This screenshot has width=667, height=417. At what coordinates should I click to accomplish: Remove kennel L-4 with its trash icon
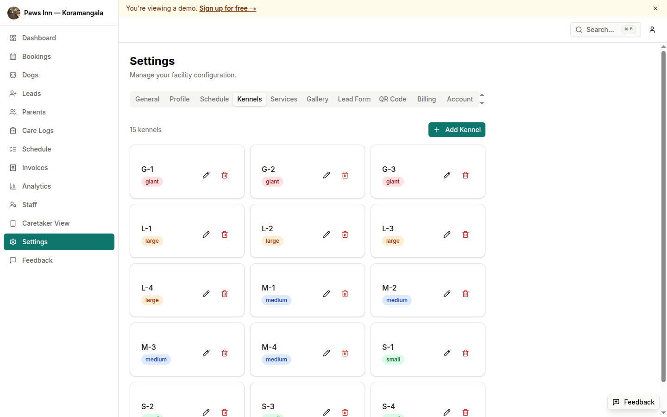coord(225,294)
